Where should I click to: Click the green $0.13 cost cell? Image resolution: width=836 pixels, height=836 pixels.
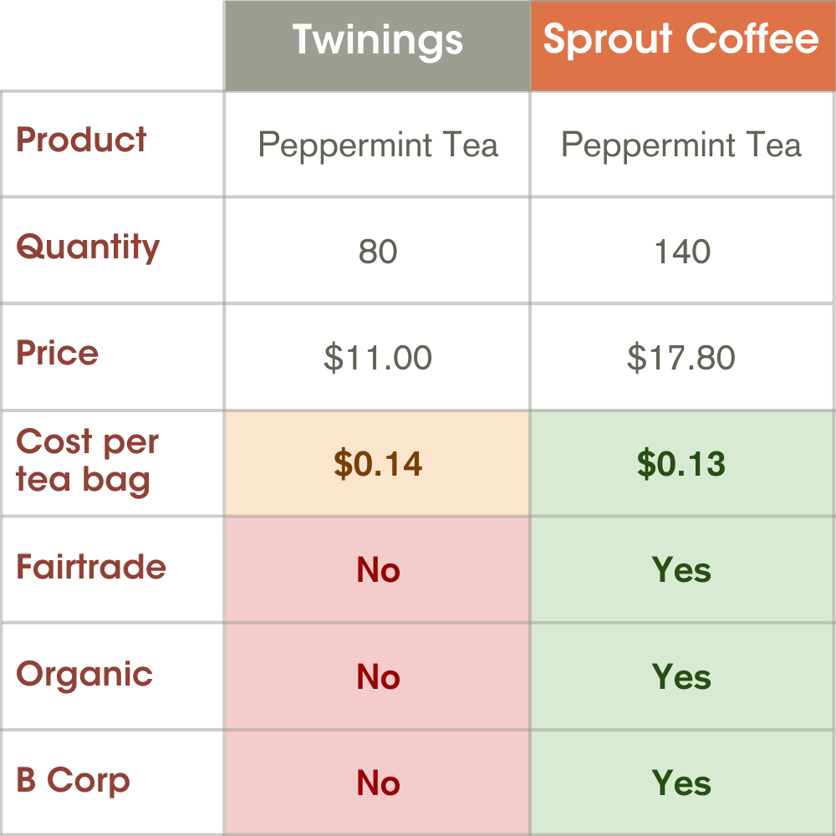pyautogui.click(x=681, y=464)
